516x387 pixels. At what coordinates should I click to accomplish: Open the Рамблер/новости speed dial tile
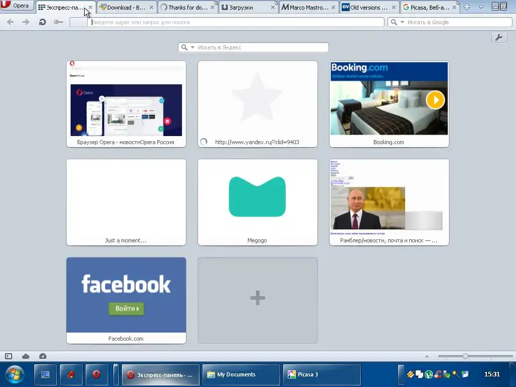pyautogui.click(x=389, y=203)
